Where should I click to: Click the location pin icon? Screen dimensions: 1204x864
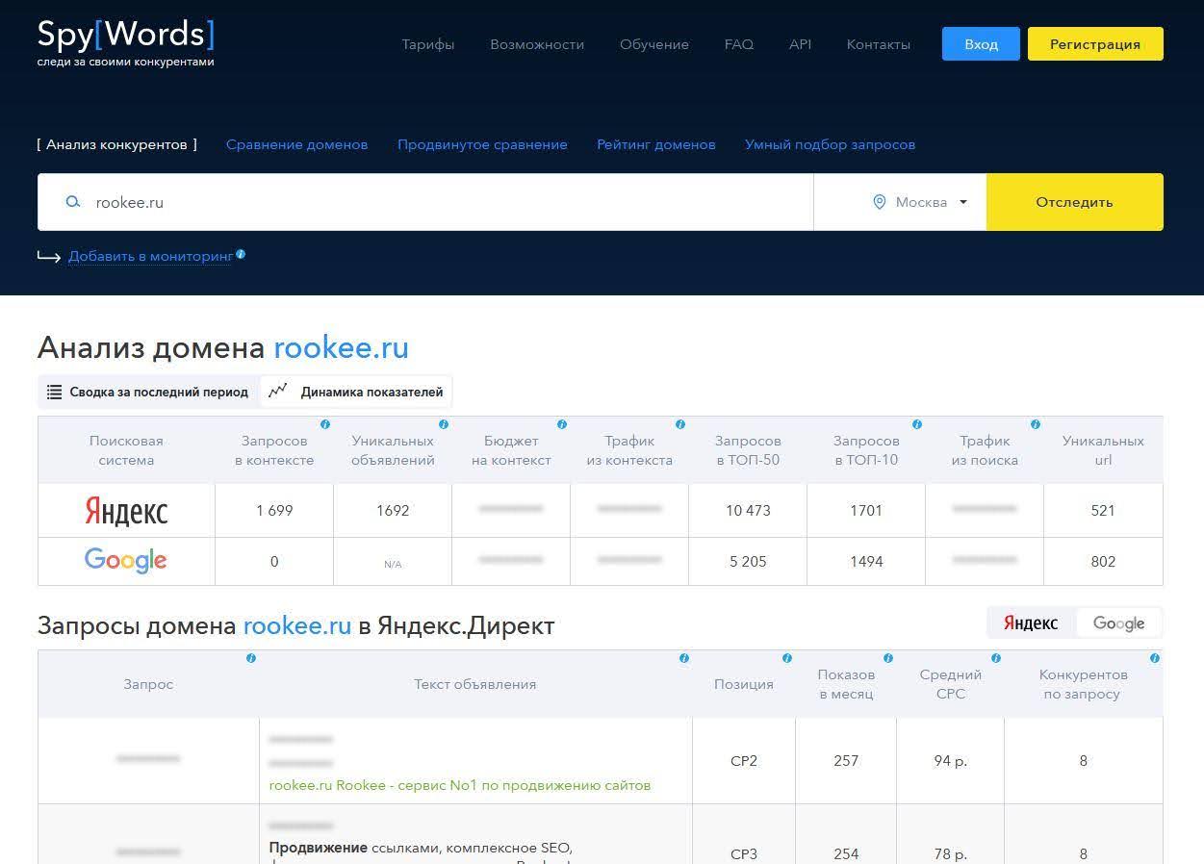coord(879,202)
